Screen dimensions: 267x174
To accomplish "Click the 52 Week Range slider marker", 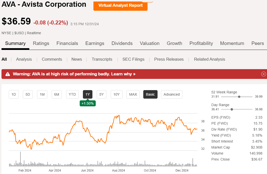I will tap(239, 97).
